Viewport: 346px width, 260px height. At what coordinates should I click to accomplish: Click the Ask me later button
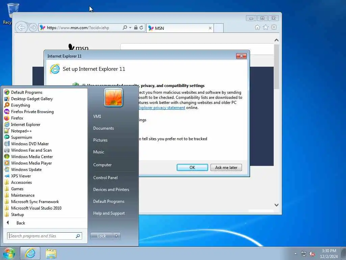(x=226, y=167)
